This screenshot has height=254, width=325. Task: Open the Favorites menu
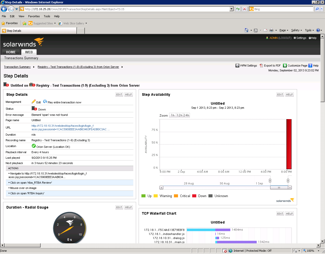[34, 16]
